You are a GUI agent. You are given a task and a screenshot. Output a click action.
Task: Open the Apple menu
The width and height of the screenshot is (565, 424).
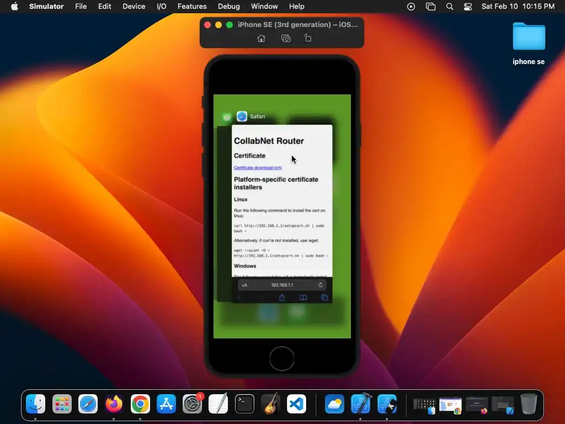(x=14, y=7)
